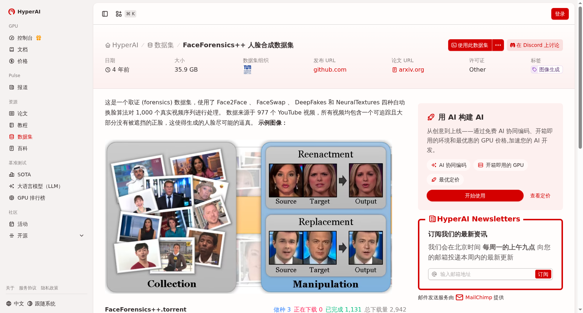Open the MailChimp link

[474, 297]
